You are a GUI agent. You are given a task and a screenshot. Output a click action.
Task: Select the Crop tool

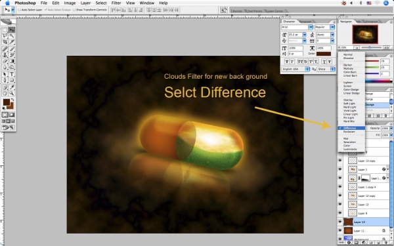pyautogui.click(x=5, y=42)
